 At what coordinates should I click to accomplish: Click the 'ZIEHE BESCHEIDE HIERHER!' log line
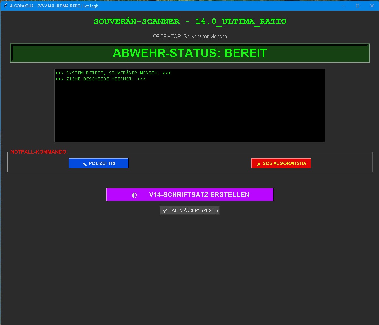tap(100, 79)
